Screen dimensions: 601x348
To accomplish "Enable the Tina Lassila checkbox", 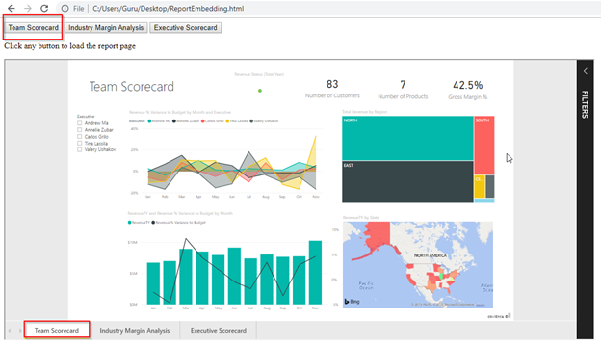I will click(79, 143).
